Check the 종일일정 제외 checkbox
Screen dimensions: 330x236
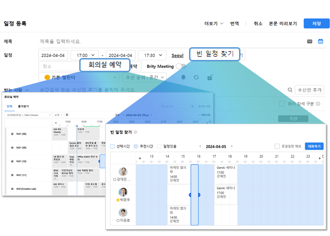(277, 146)
